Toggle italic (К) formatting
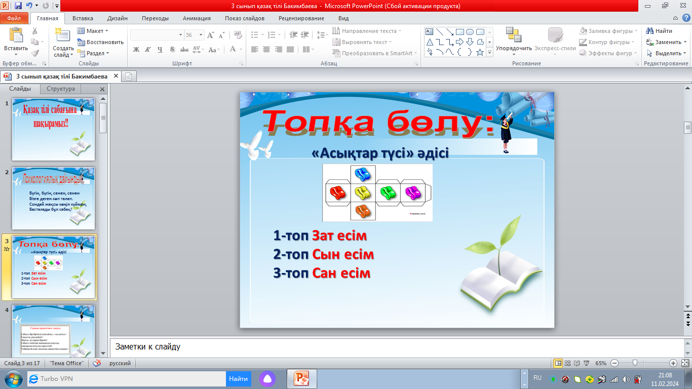692x389 pixels. tap(148, 50)
